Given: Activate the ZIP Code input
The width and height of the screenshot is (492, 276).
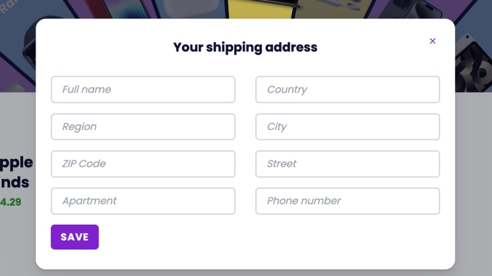Looking at the screenshot, I should click(143, 164).
